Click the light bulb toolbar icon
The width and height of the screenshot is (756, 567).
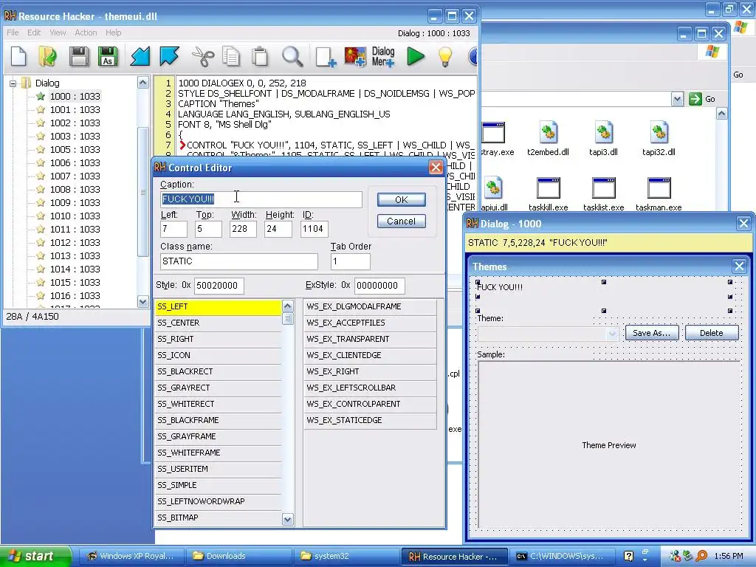(444, 56)
